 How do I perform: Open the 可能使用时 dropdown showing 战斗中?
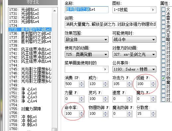(x=134, y=39)
